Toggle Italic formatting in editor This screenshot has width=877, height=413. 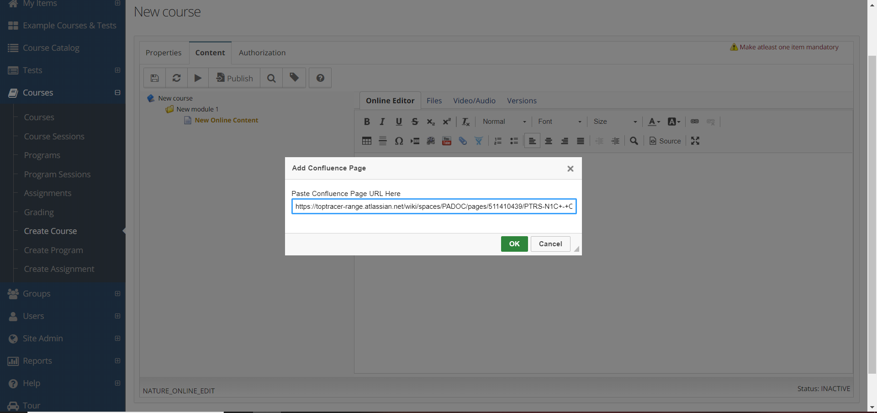tap(382, 122)
